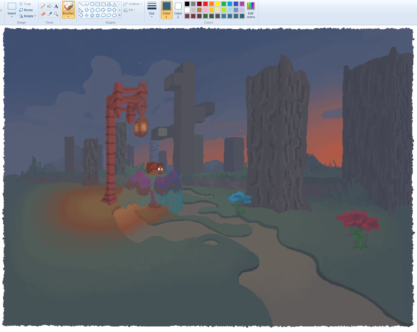Pick the Color picker eyedropper tool
This screenshot has width=417, height=332.
(x=50, y=14)
